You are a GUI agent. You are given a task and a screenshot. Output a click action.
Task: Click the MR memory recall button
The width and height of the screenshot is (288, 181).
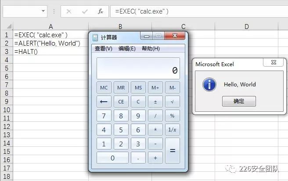121,88
